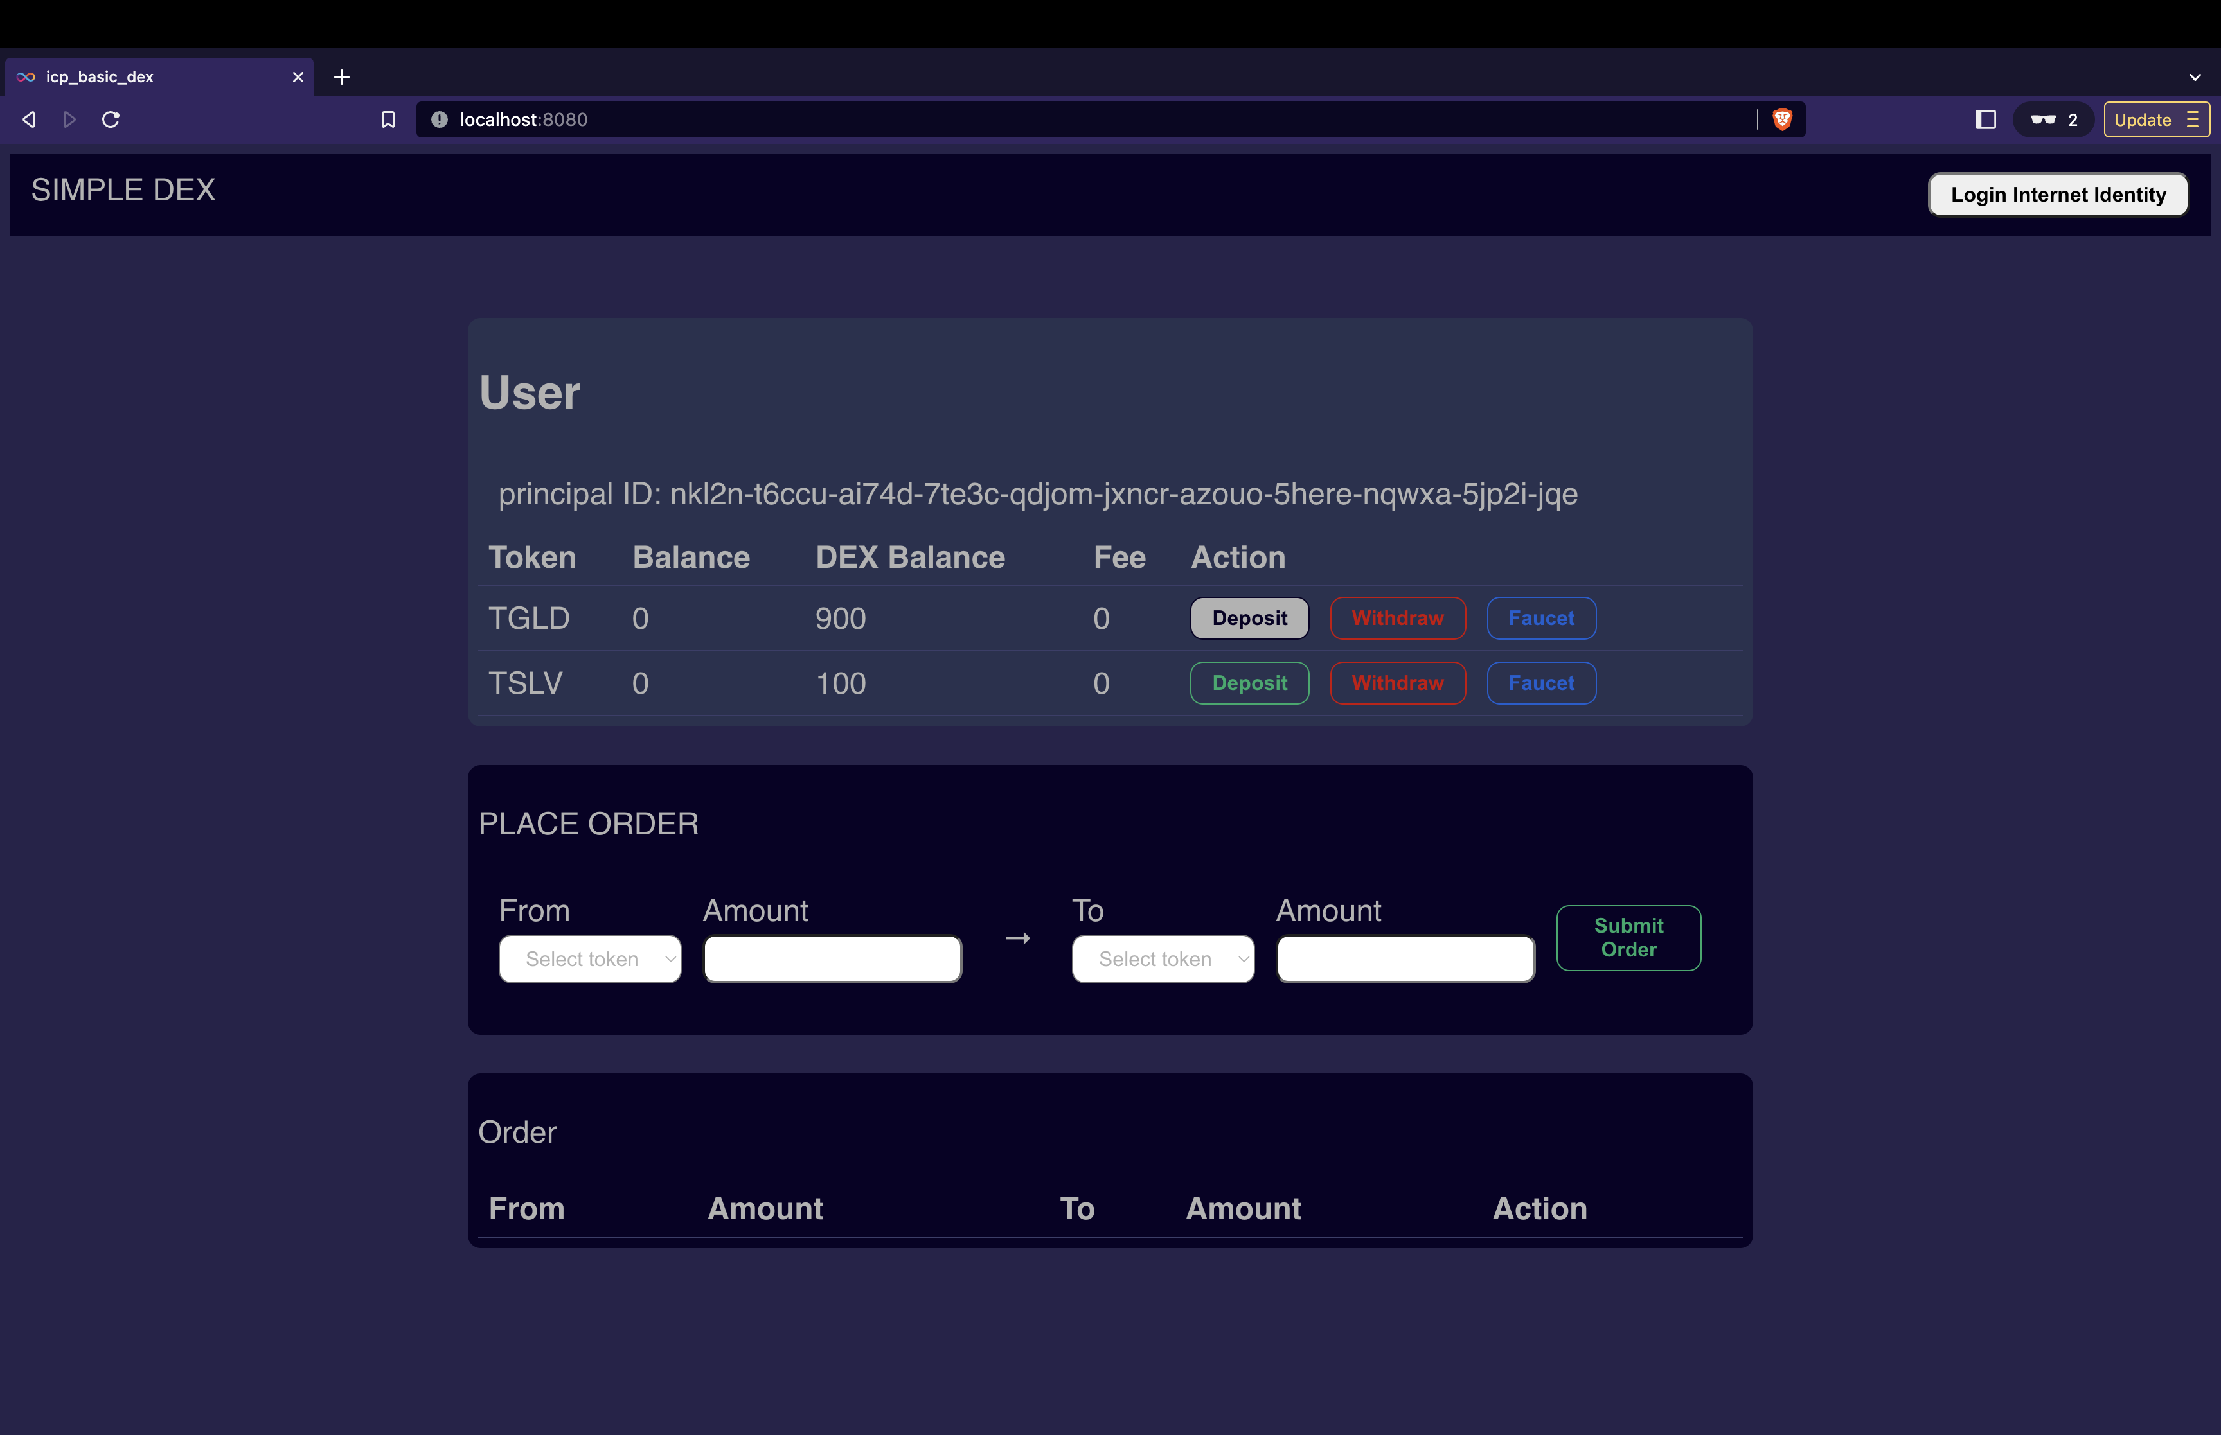Image resolution: width=2221 pixels, height=1435 pixels.
Task: Click the browser back arrow
Action: (x=29, y=119)
